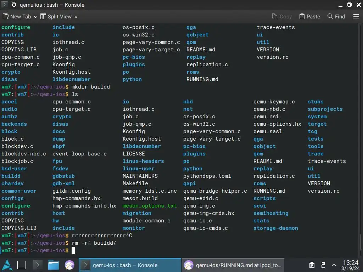
Task: Click 'event-loop-base.c' in the listing
Action: [79, 154]
